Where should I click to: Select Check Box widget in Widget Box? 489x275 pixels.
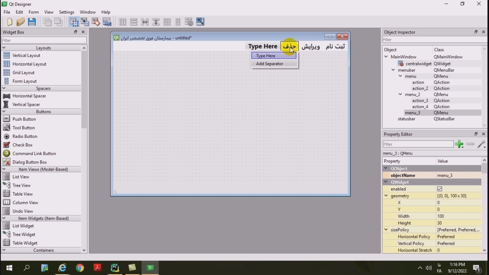23,145
